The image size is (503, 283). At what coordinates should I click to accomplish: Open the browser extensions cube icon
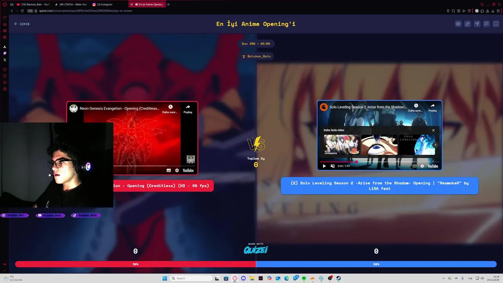point(483,11)
